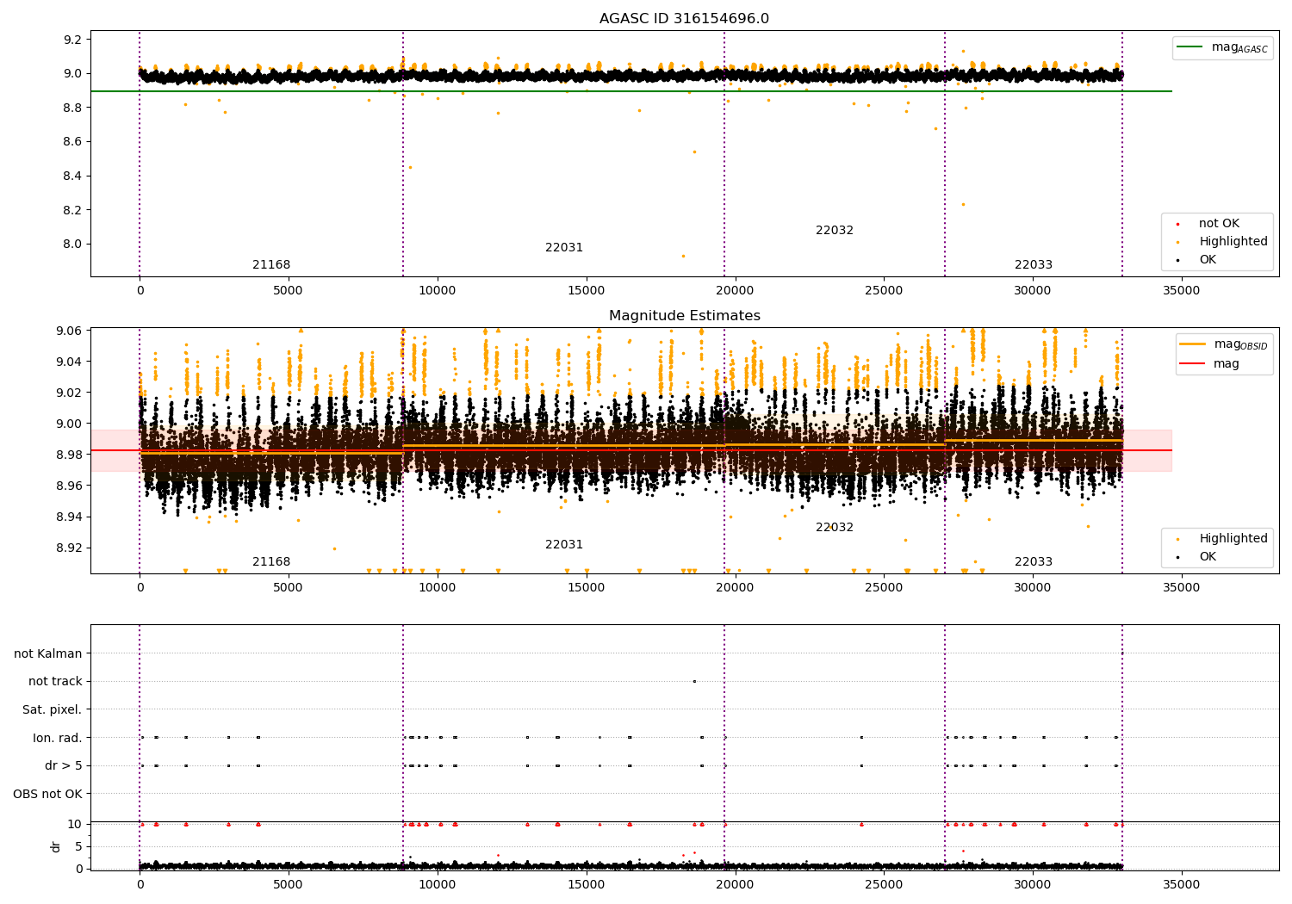Click the 10 tick on the dr axis

click(75, 824)
